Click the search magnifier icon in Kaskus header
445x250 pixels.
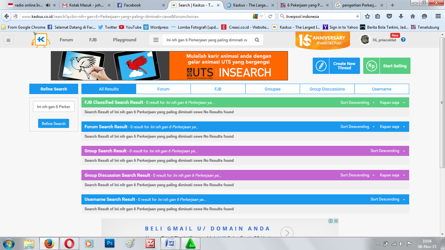coord(257,40)
